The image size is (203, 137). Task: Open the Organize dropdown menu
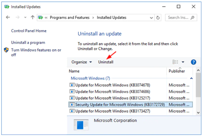82,62
